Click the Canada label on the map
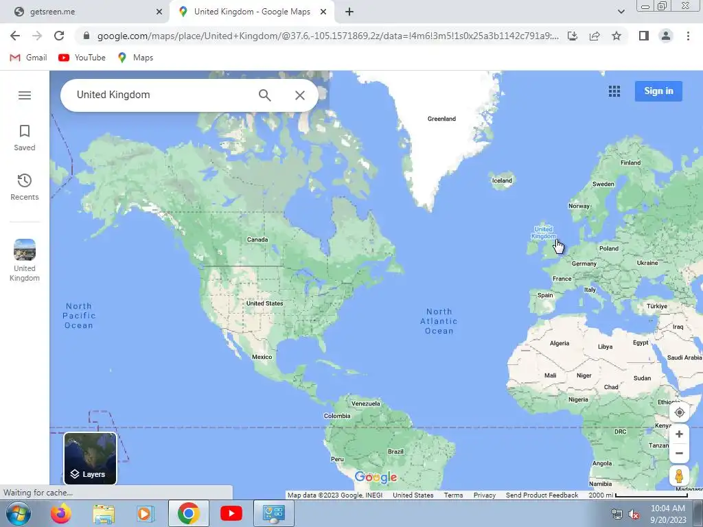 257,239
